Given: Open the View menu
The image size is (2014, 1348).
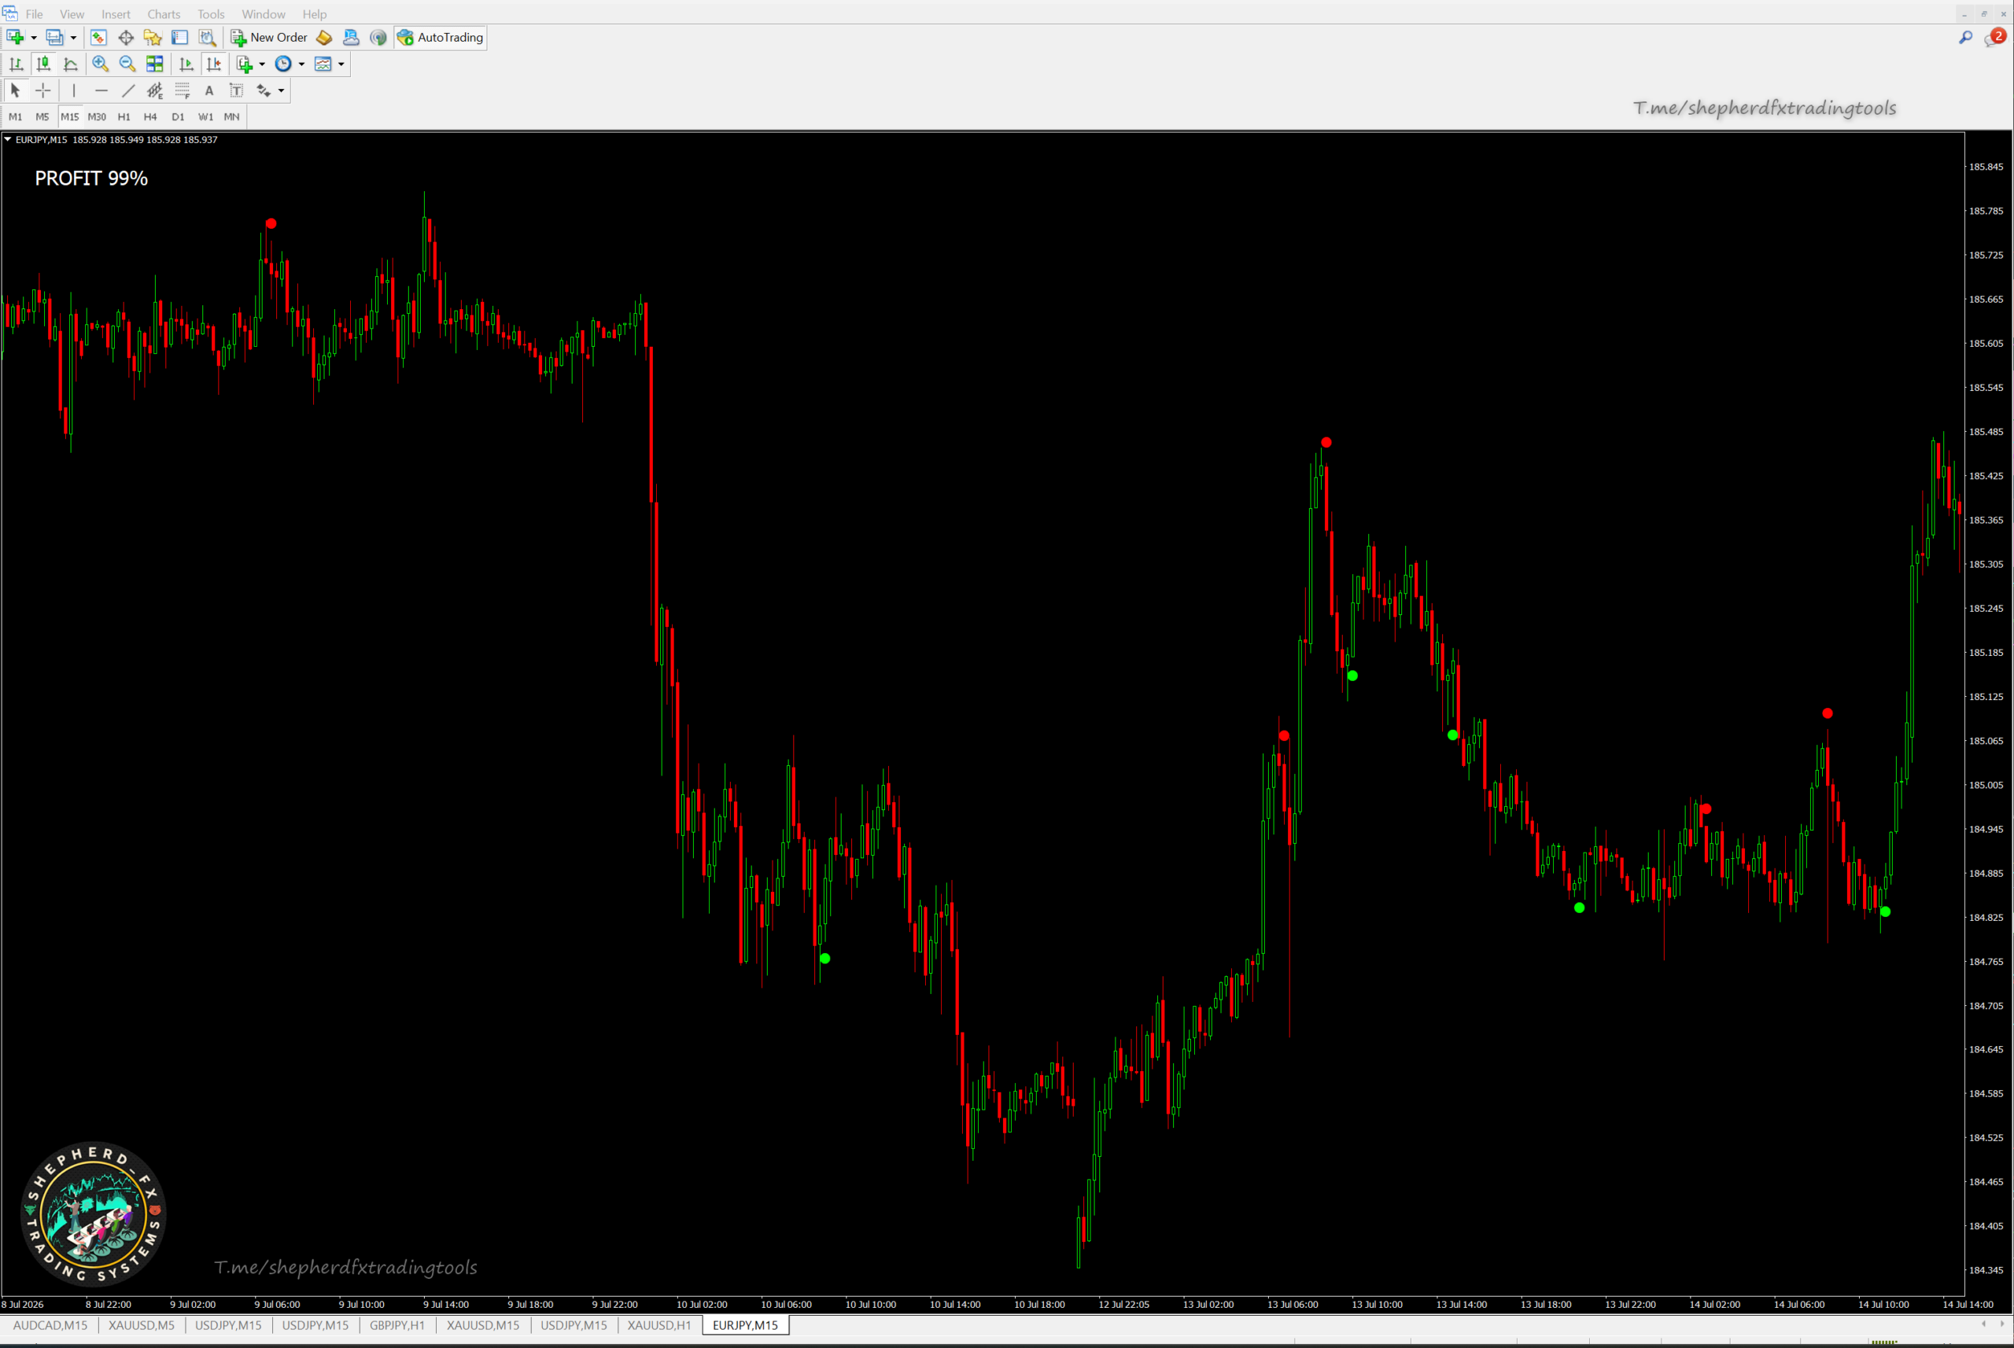Looking at the screenshot, I should tap(72, 13).
